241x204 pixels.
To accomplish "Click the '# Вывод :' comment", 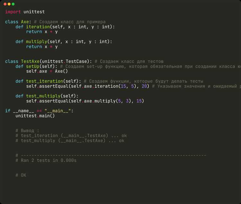I will [27, 131].
